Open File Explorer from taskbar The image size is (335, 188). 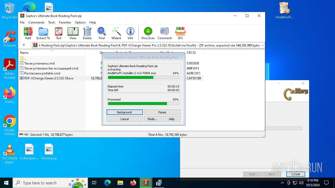coord(120,183)
